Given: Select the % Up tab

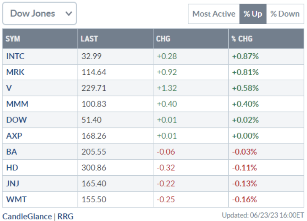Looking at the screenshot, I should point(253,14).
